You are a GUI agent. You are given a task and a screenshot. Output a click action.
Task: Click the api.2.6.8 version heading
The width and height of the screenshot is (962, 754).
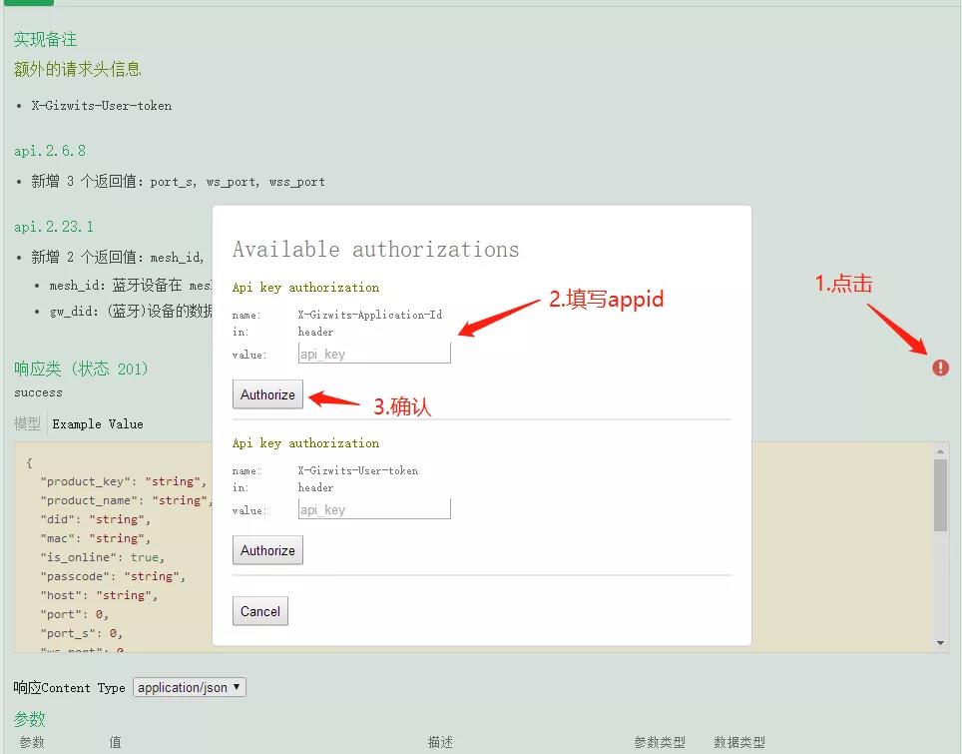(x=50, y=151)
